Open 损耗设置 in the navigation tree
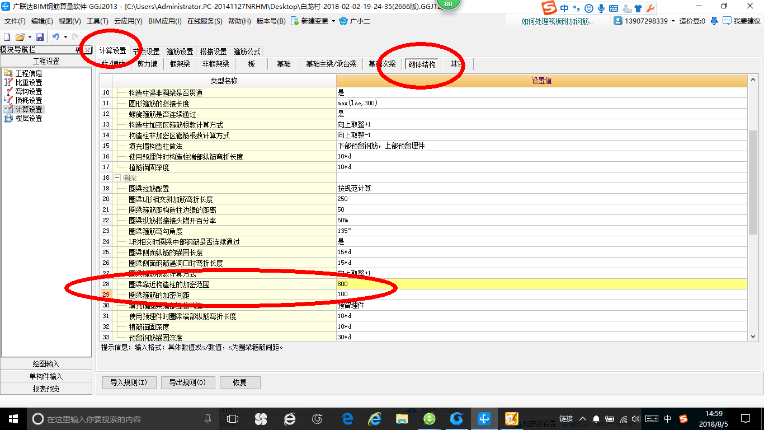764x430 pixels. click(29, 100)
